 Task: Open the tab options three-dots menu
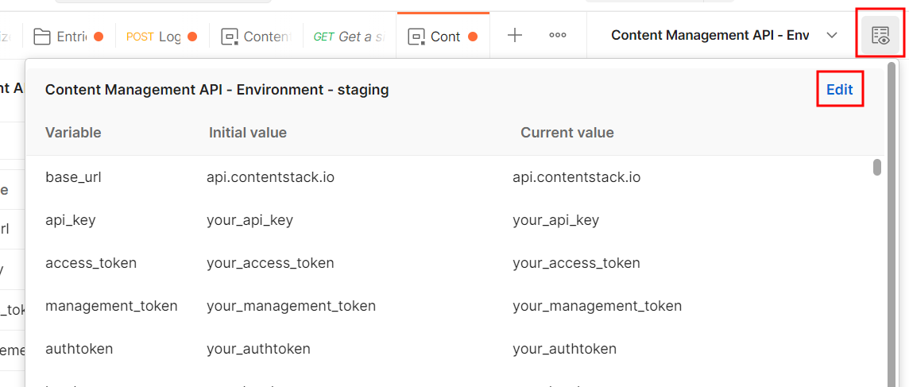[557, 36]
